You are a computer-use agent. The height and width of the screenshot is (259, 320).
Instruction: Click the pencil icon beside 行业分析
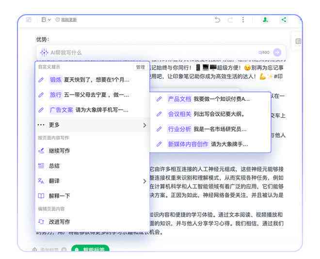pyautogui.click(x=159, y=129)
